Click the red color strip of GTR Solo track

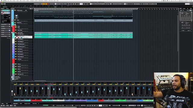13,61
